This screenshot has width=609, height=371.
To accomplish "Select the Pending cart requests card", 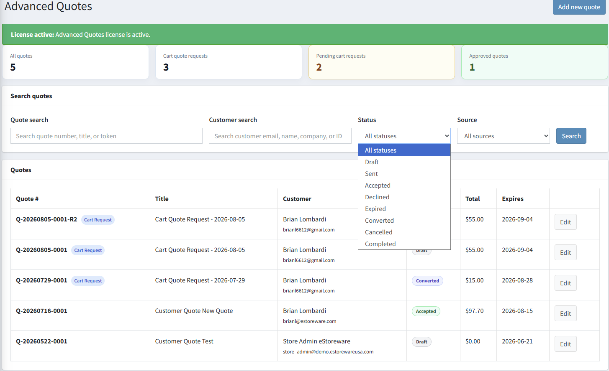I will 382,62.
